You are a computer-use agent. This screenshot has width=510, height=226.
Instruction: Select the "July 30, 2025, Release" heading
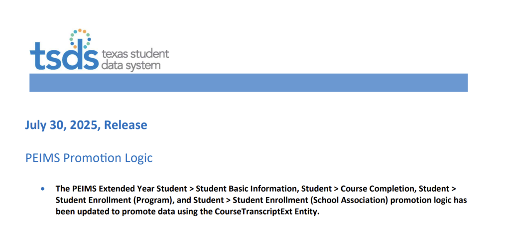(x=86, y=125)
